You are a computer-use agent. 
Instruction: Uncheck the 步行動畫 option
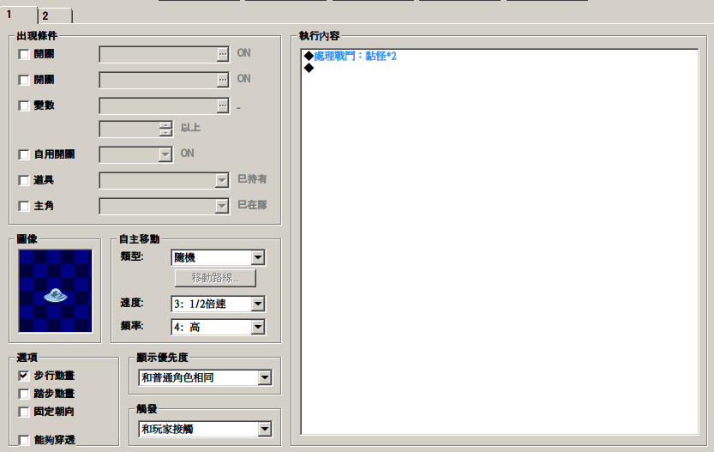coord(24,376)
